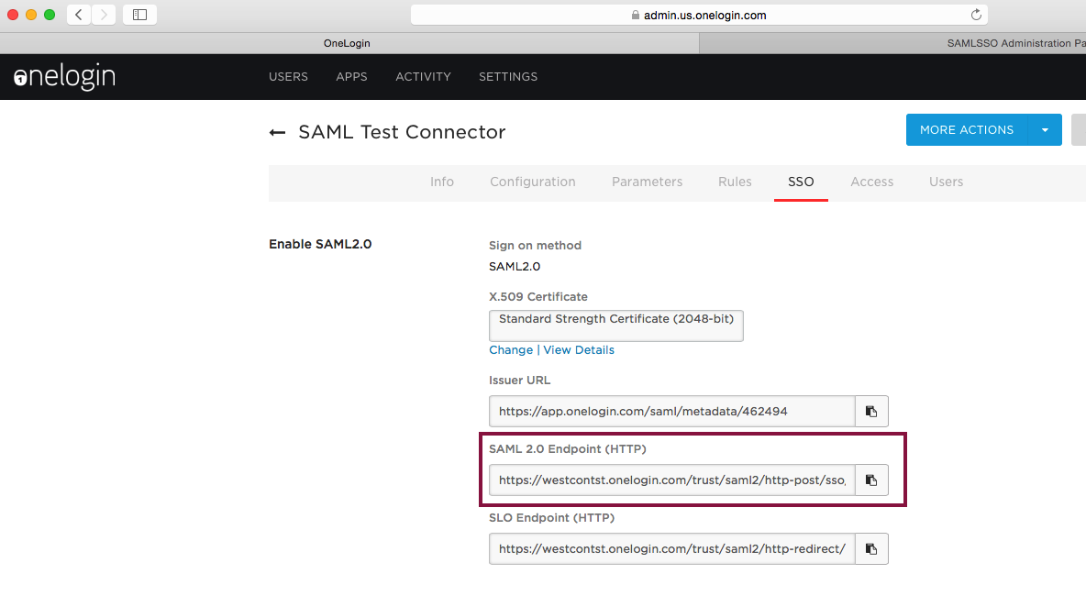This screenshot has height=596, width=1086.
Task: Open the View Details link
Action: click(x=579, y=350)
